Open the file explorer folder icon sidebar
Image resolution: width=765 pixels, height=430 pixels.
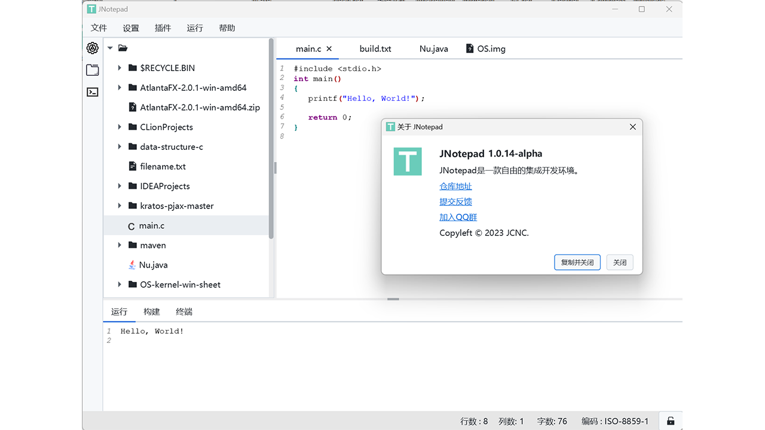point(92,70)
